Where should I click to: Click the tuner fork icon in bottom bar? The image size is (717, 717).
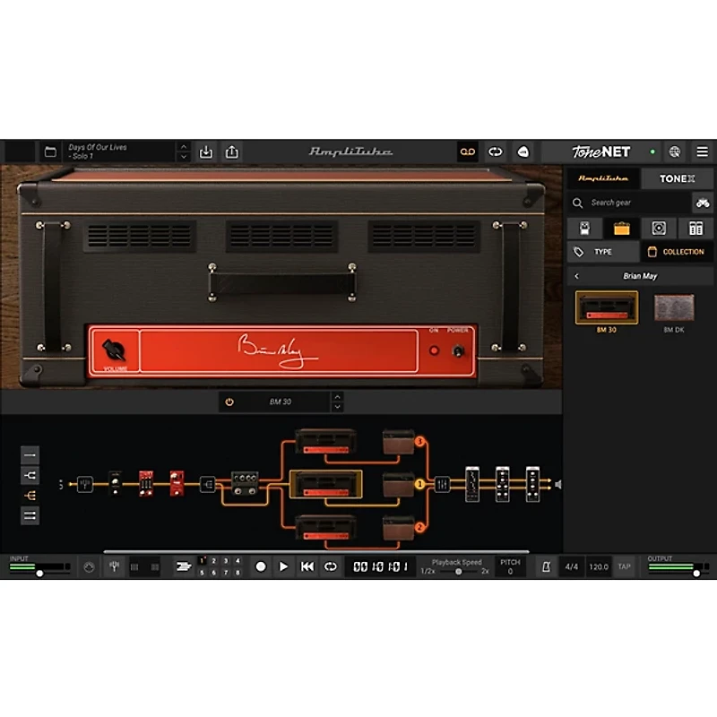(115, 566)
